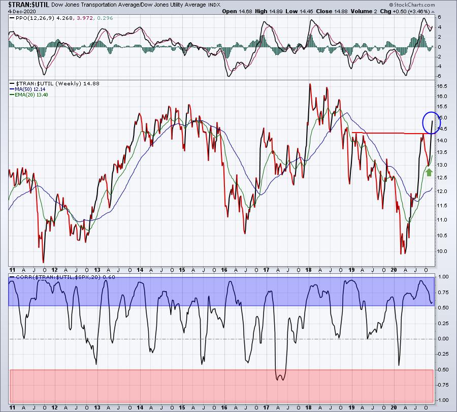Click the $TRAN:$UTIL (Weekly) legend entry
This screenshot has height=412, width=457.
[49, 83]
